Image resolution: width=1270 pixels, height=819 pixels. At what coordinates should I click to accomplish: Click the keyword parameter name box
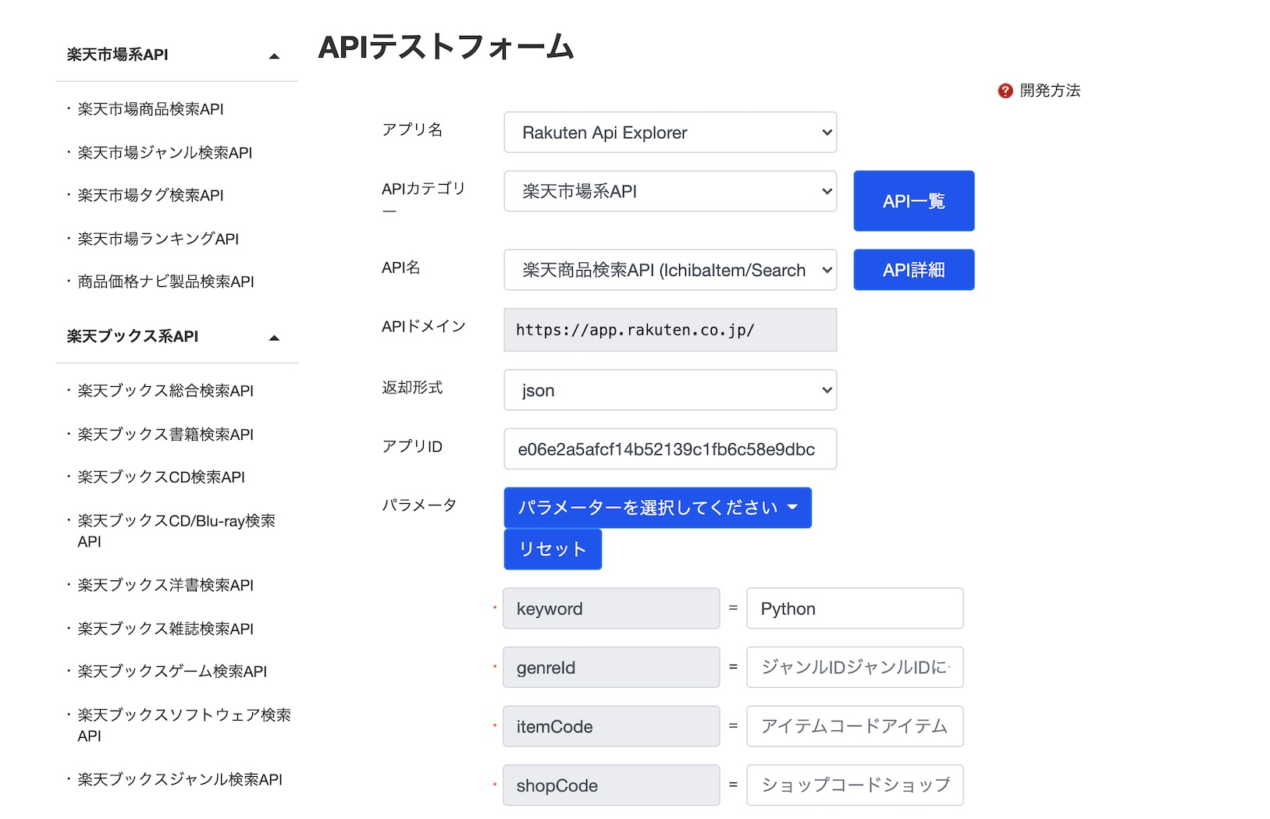611,608
